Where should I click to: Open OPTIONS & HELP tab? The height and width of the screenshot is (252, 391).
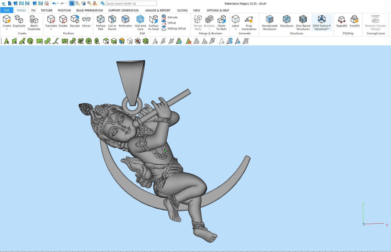click(x=218, y=10)
